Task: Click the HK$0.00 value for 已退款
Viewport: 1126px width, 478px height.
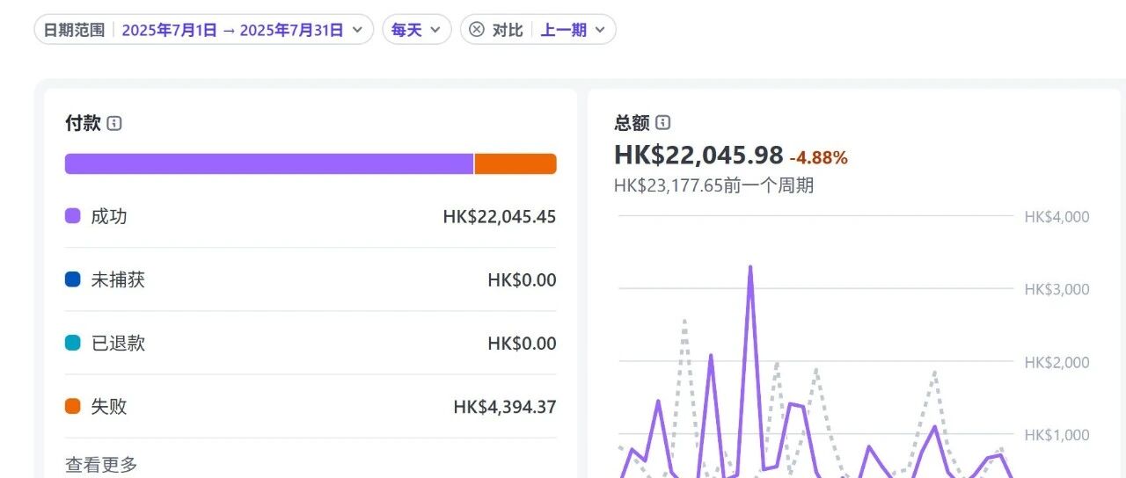Action: 523,344
